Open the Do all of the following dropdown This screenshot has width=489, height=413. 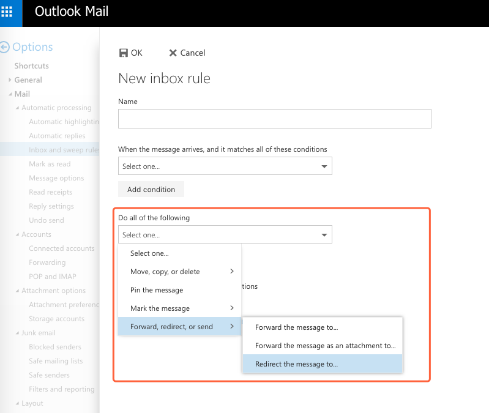[x=225, y=235]
